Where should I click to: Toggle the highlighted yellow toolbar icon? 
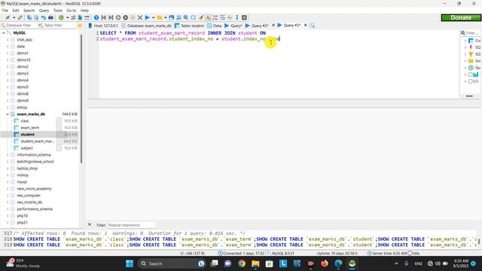208,17
